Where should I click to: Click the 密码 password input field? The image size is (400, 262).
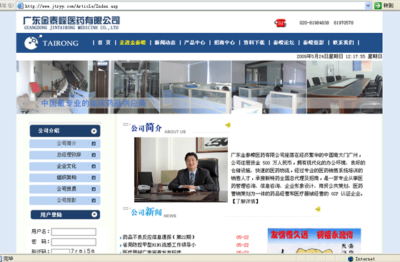[74, 242]
